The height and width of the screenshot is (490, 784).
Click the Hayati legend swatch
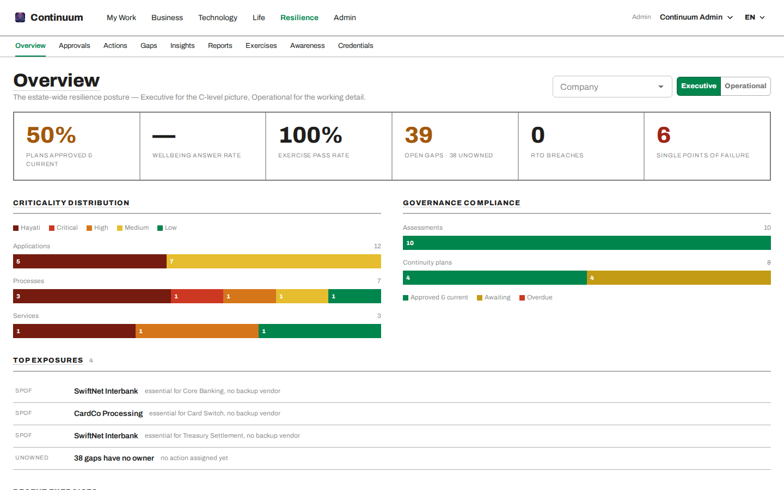16,228
